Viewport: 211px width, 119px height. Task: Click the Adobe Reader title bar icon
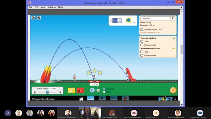pyautogui.click(x=29, y=3)
